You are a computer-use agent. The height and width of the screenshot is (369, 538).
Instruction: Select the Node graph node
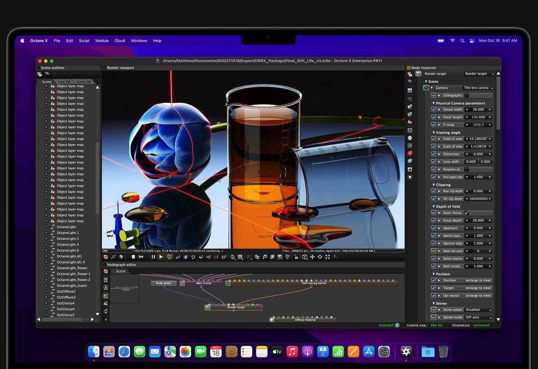(164, 283)
